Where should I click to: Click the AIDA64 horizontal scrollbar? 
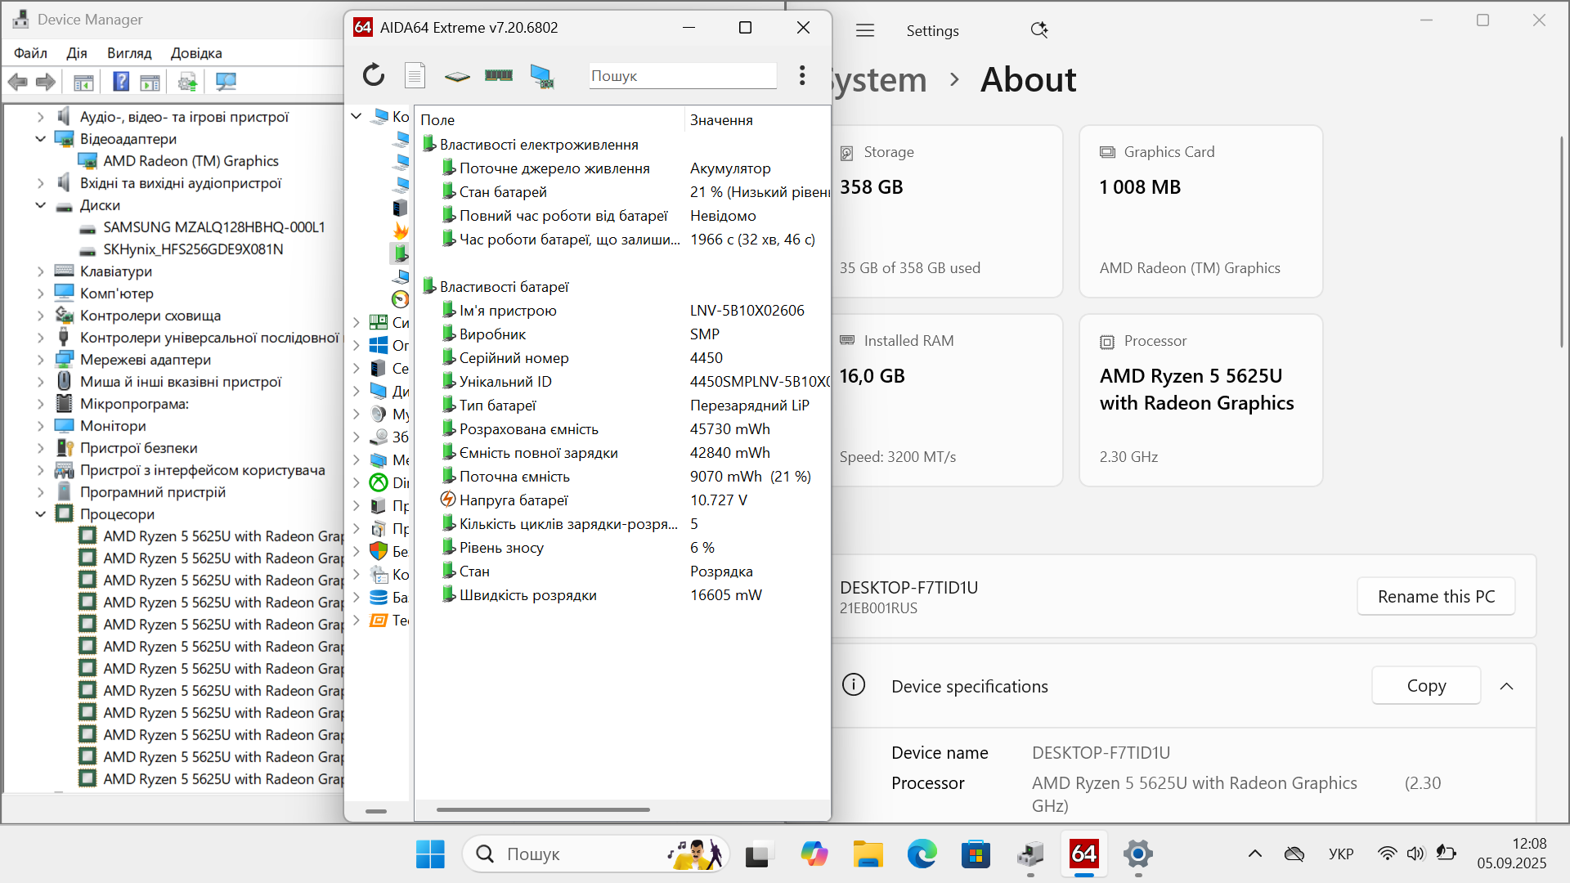543,809
